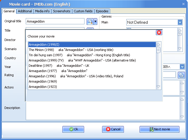Click movie list scroll down arrow
The image size is (188, 140).
point(158,87)
